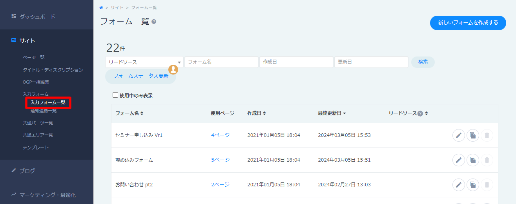
Task: Click trash icon for お問い合わせ pt2
Action: pyautogui.click(x=487, y=185)
